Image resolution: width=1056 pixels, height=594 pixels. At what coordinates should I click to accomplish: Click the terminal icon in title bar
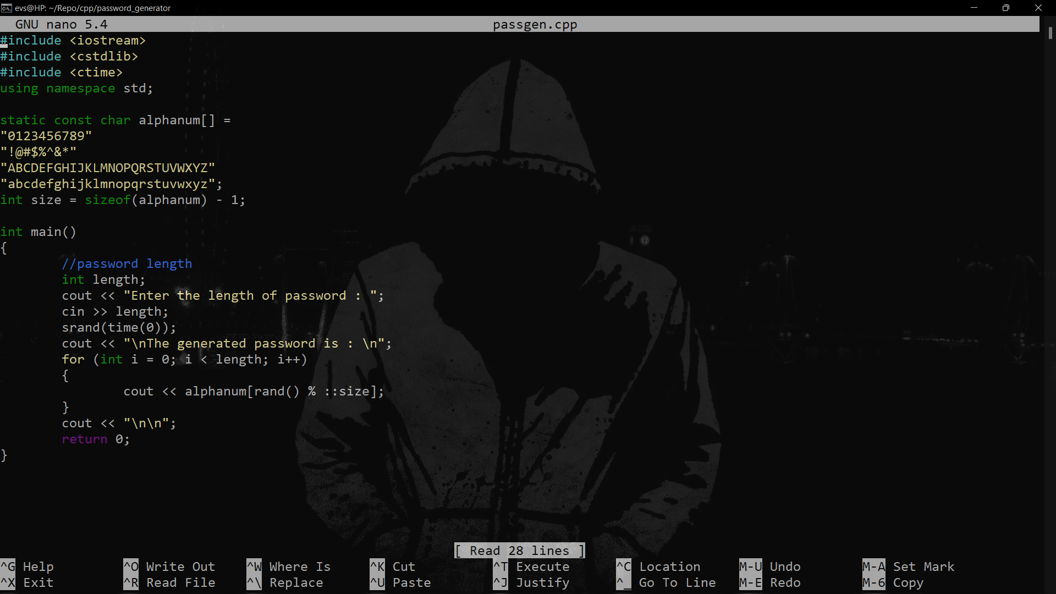pyautogui.click(x=7, y=8)
